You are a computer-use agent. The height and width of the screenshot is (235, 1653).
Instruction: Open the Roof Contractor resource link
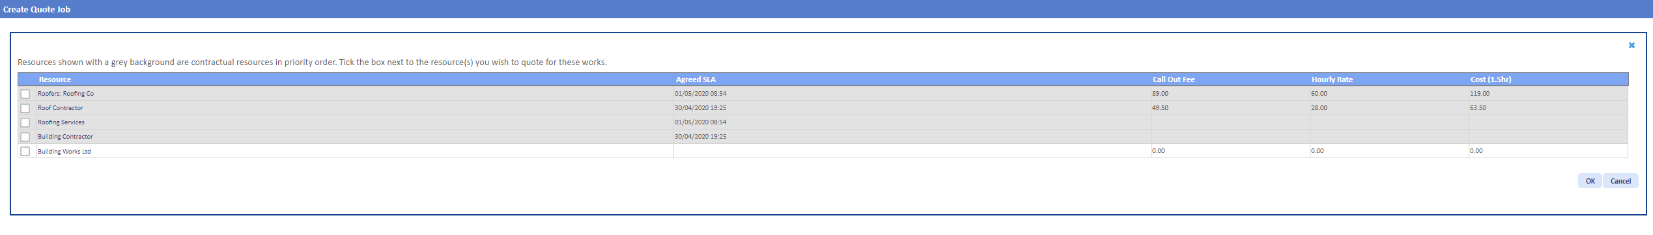(61, 108)
